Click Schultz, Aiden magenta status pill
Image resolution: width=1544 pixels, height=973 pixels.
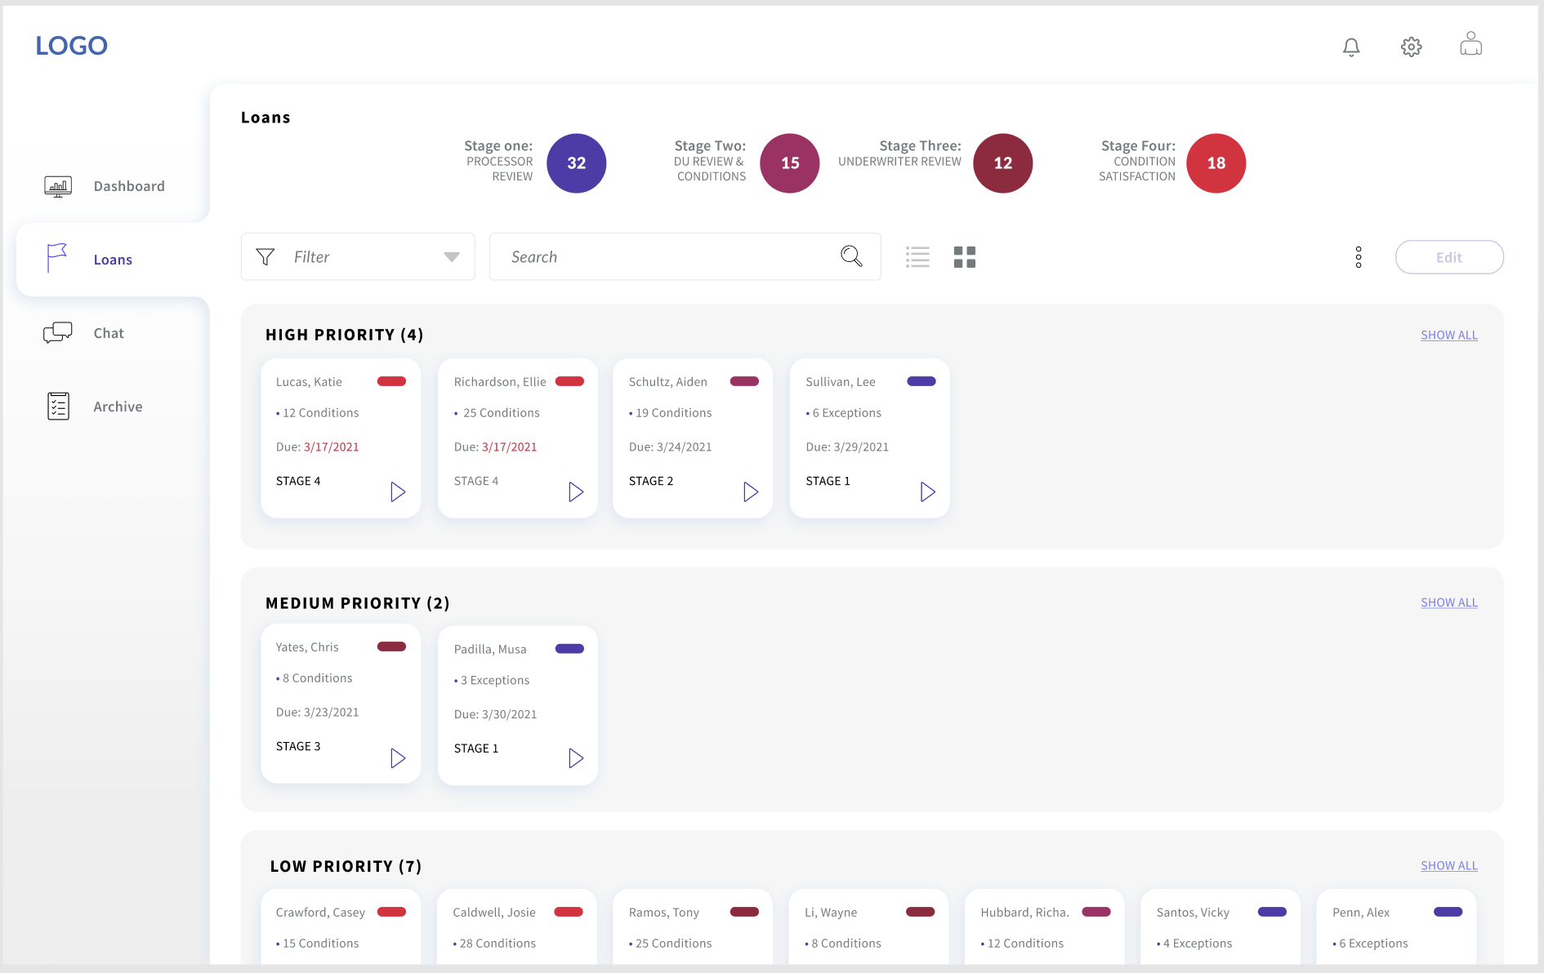(x=744, y=381)
